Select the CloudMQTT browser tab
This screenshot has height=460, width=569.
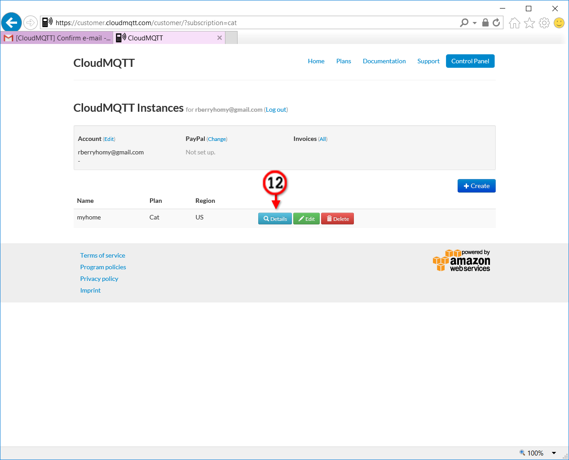coord(169,38)
